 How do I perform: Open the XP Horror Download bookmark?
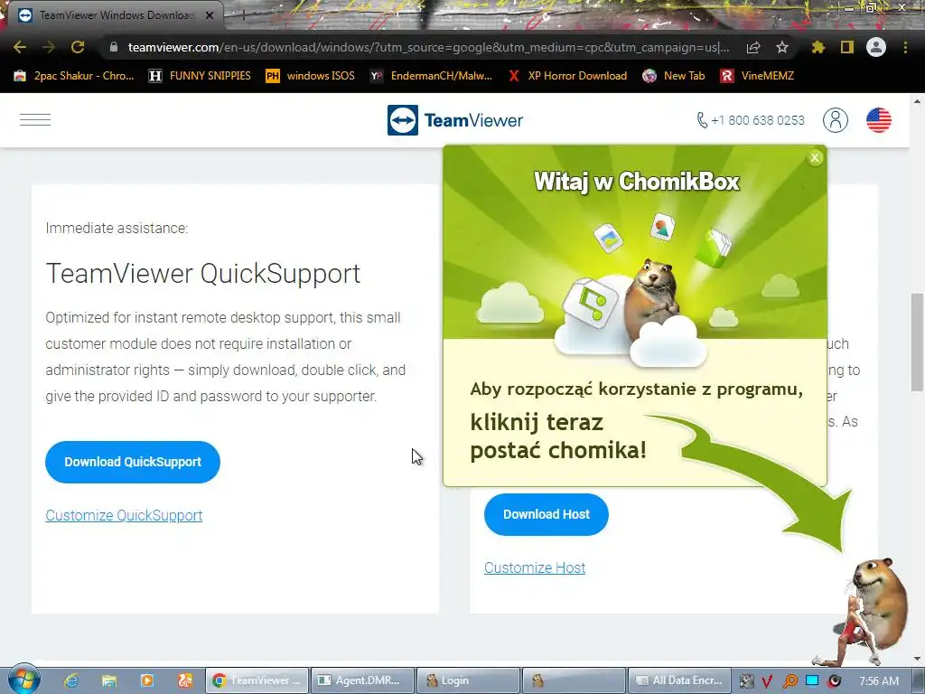[x=567, y=76]
